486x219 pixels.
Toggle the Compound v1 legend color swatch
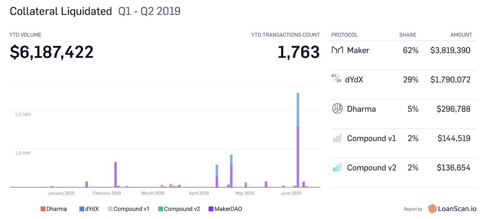(x=110, y=209)
